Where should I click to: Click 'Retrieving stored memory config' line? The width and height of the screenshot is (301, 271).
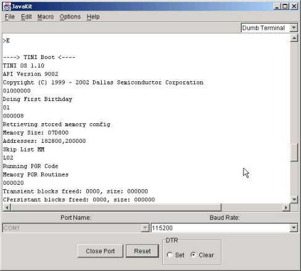pos(56,124)
